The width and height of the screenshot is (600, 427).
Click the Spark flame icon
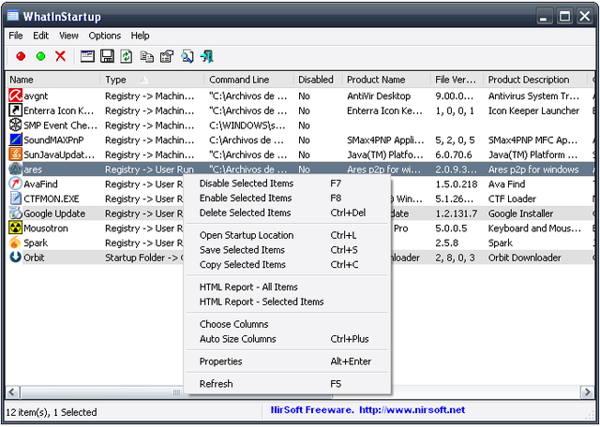click(15, 243)
